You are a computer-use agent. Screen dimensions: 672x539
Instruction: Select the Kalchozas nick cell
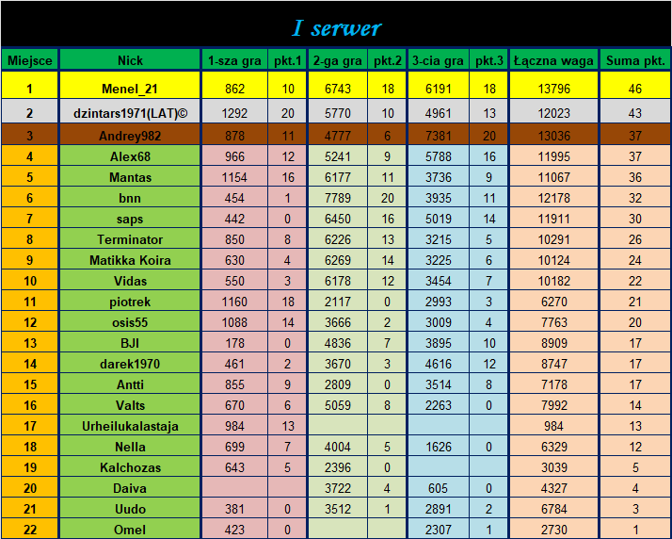point(130,467)
